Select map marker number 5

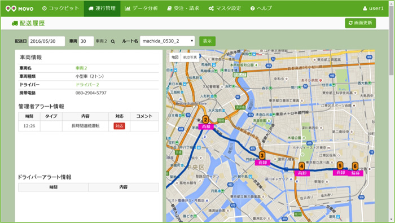click(340, 166)
